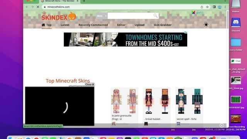Share this page via Chrome share icon
Image resolution: width=247 pixels, height=139 pixels.
(x=202, y=7)
